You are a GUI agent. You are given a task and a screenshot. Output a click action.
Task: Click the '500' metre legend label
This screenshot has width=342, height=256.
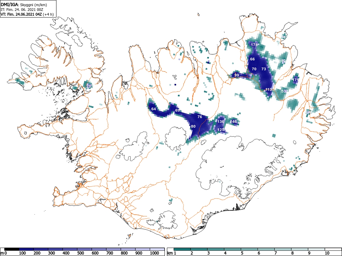pyautogui.click(x=81, y=253)
